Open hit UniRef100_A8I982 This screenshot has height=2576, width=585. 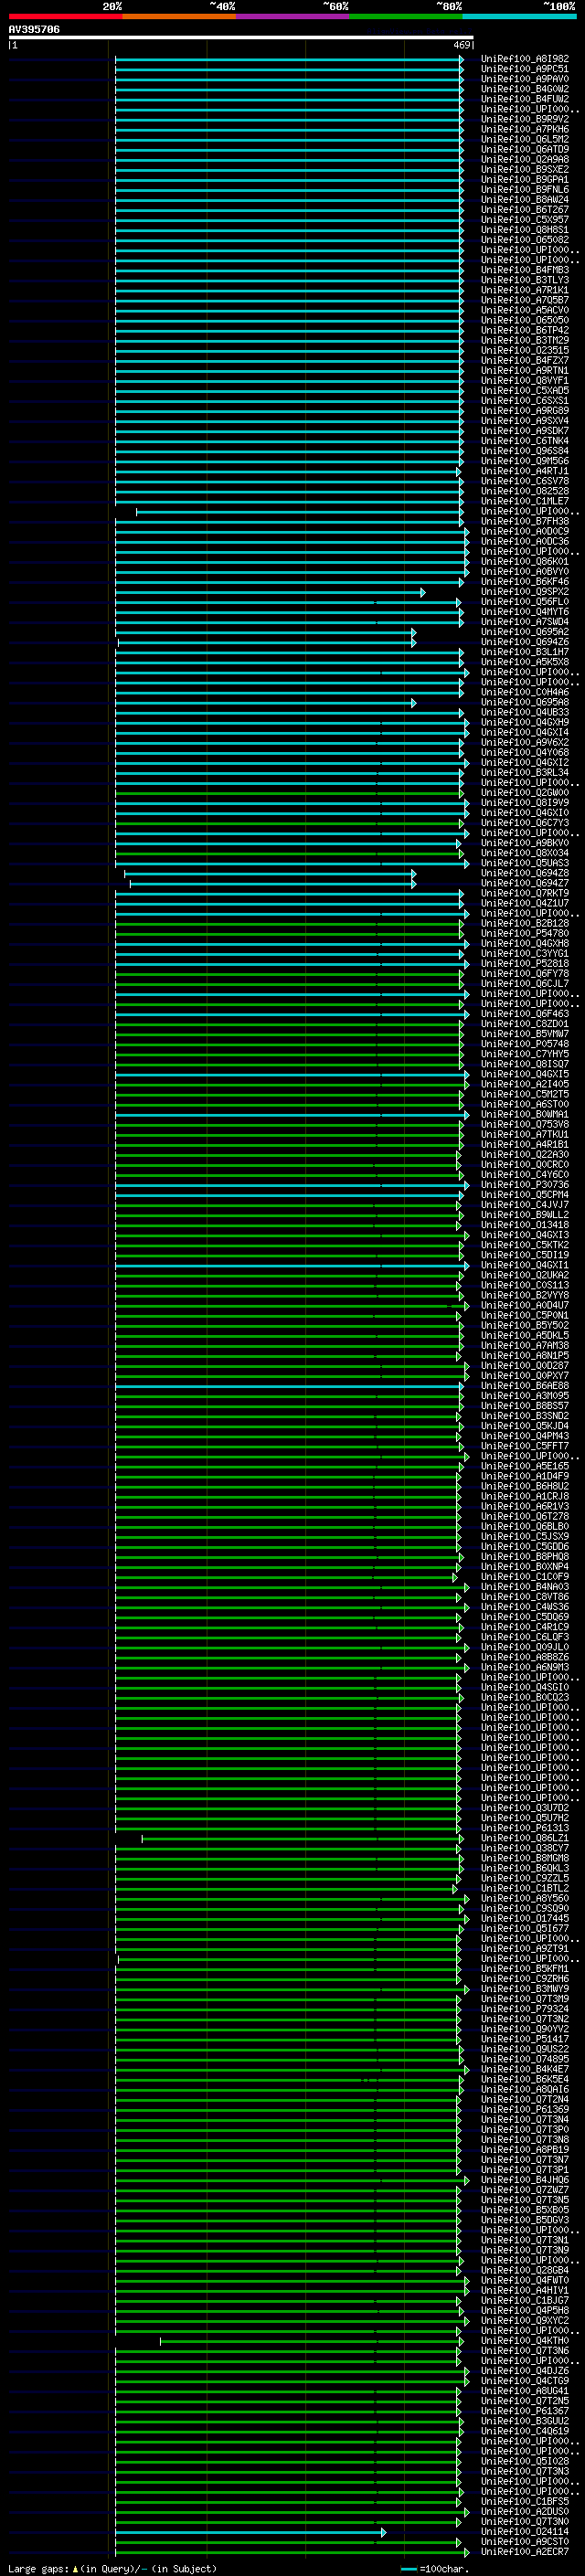tap(525, 59)
